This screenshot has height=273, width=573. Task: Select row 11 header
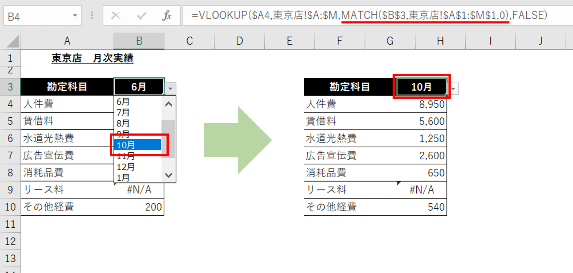tap(10, 224)
